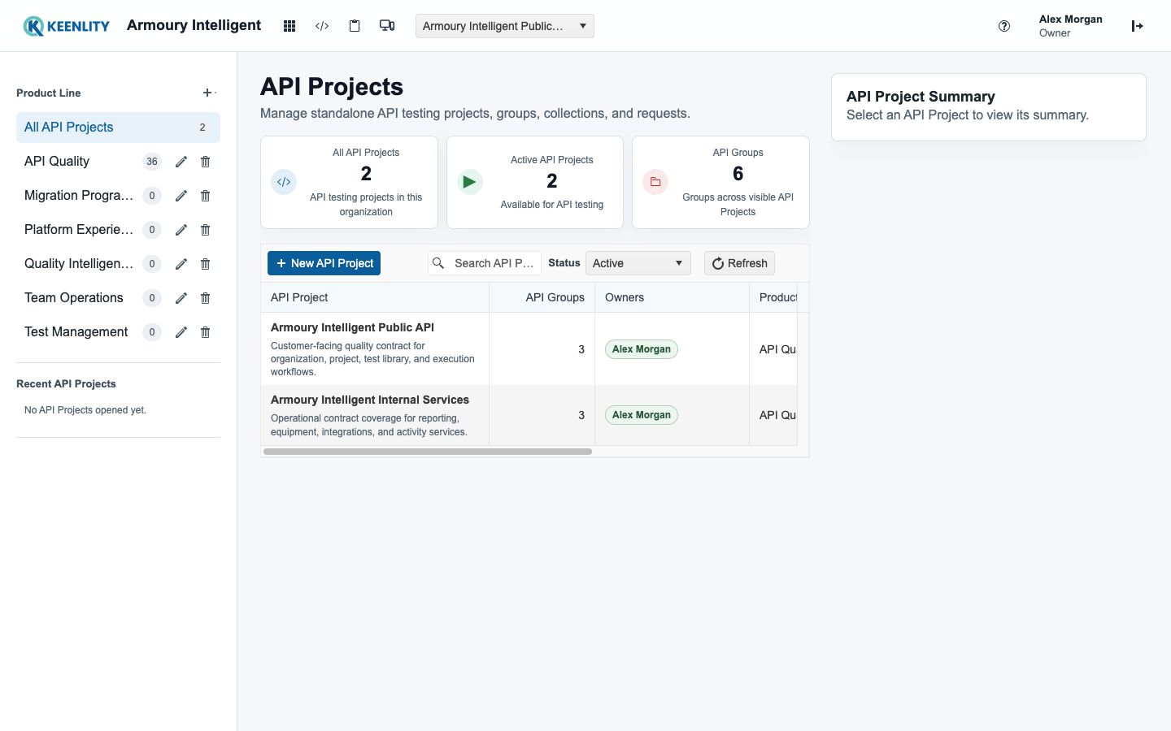Image resolution: width=1171 pixels, height=731 pixels.
Task: Select Migration Program product line
Action: click(79, 196)
